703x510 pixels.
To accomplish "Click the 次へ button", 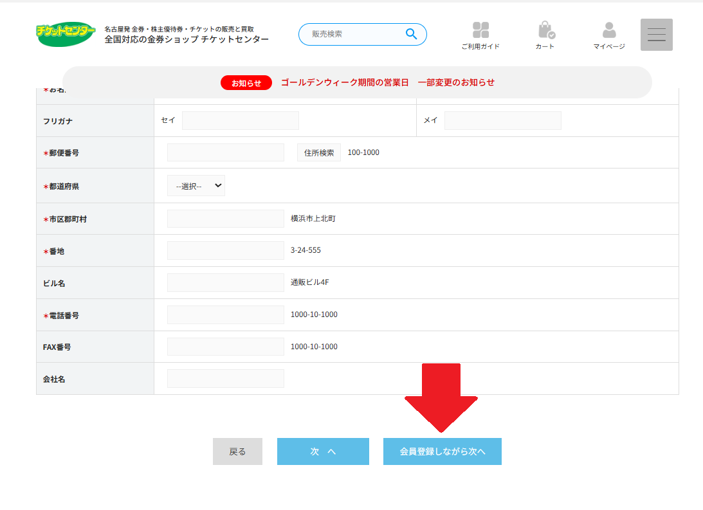I will point(323,451).
